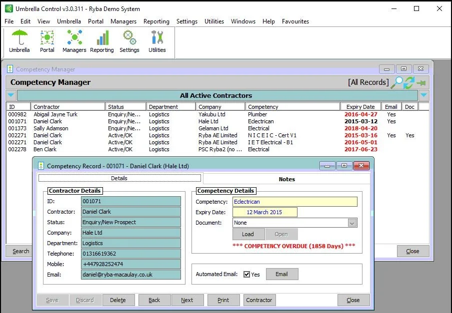Expand the left blue arrow beside All Active Contractors

click(11, 95)
